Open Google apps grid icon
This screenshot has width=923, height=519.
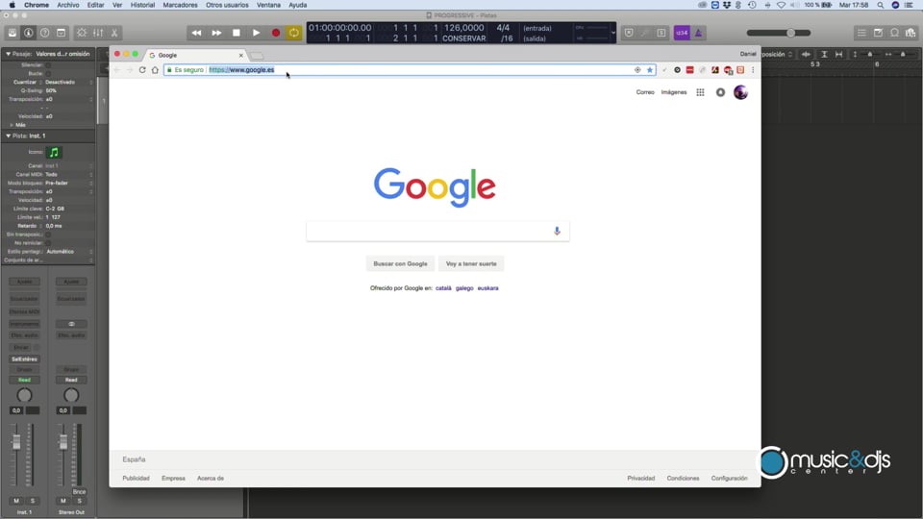[700, 92]
